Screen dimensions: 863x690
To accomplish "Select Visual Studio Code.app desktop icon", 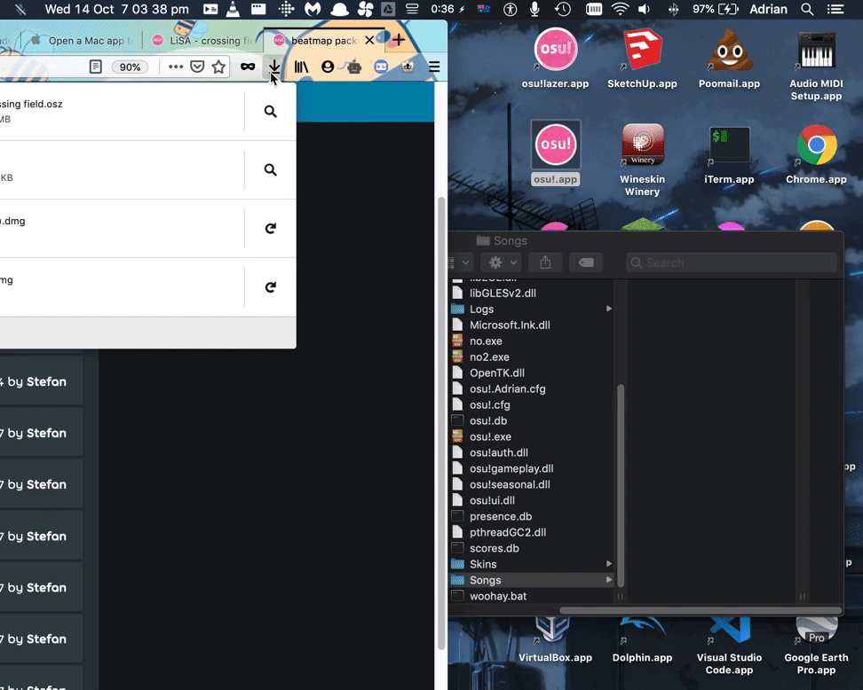I will (729, 647).
